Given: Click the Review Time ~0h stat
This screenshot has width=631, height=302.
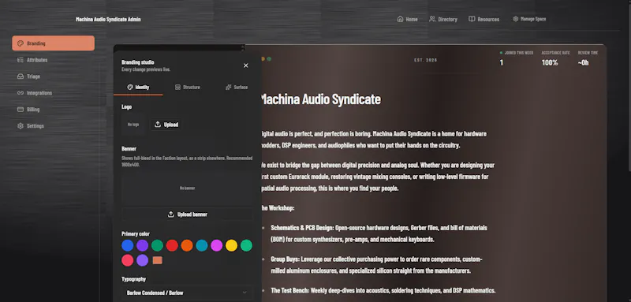Looking at the screenshot, I should pos(588,58).
